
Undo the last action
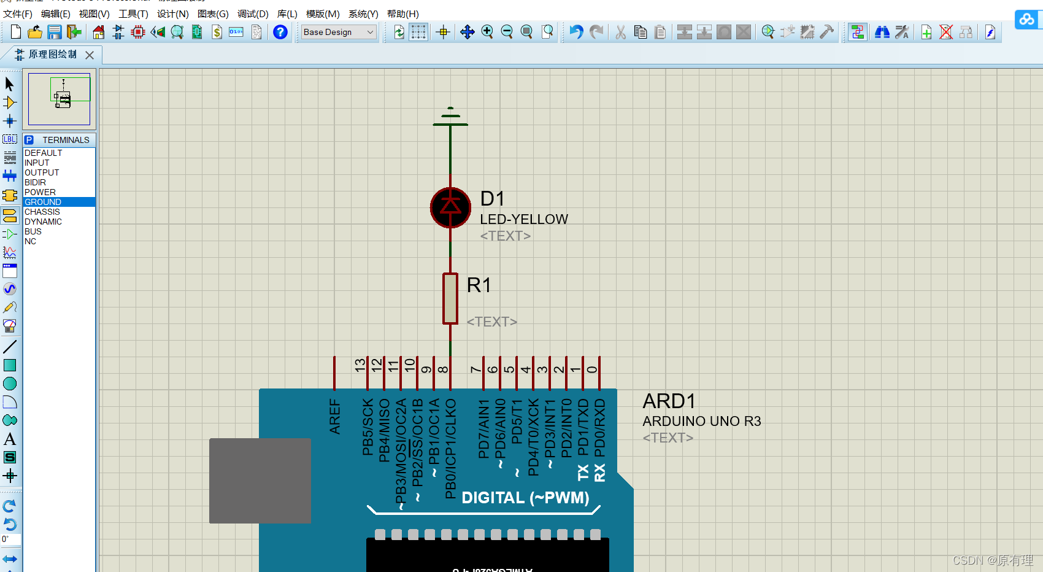click(x=576, y=32)
